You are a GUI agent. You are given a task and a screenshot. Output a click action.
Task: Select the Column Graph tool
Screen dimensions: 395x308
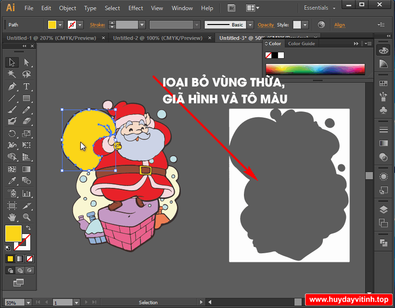pyautogui.click(x=26, y=193)
